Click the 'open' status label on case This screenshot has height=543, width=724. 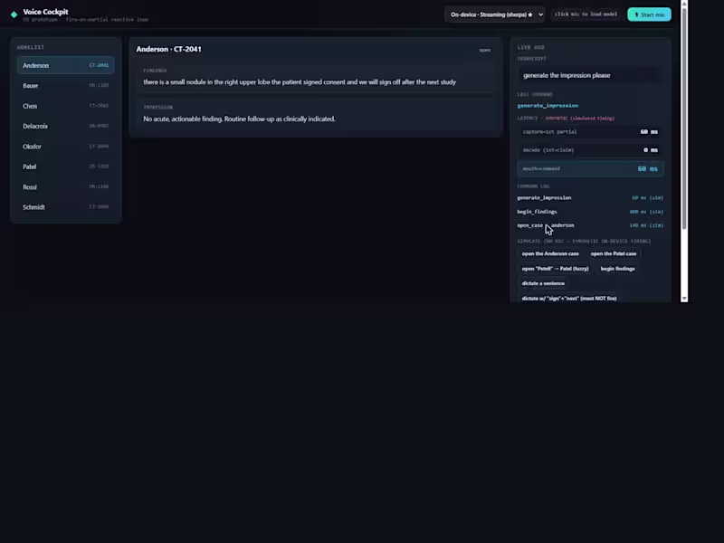(x=485, y=50)
